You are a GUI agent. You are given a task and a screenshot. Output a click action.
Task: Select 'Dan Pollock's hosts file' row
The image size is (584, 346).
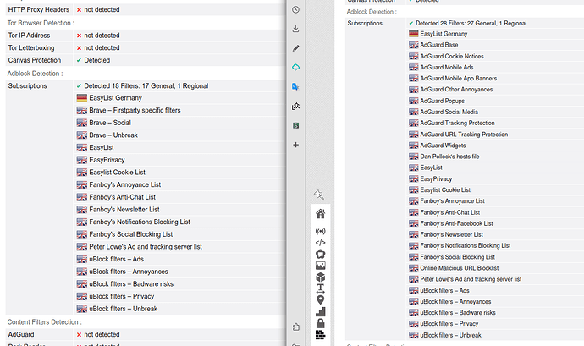click(449, 157)
